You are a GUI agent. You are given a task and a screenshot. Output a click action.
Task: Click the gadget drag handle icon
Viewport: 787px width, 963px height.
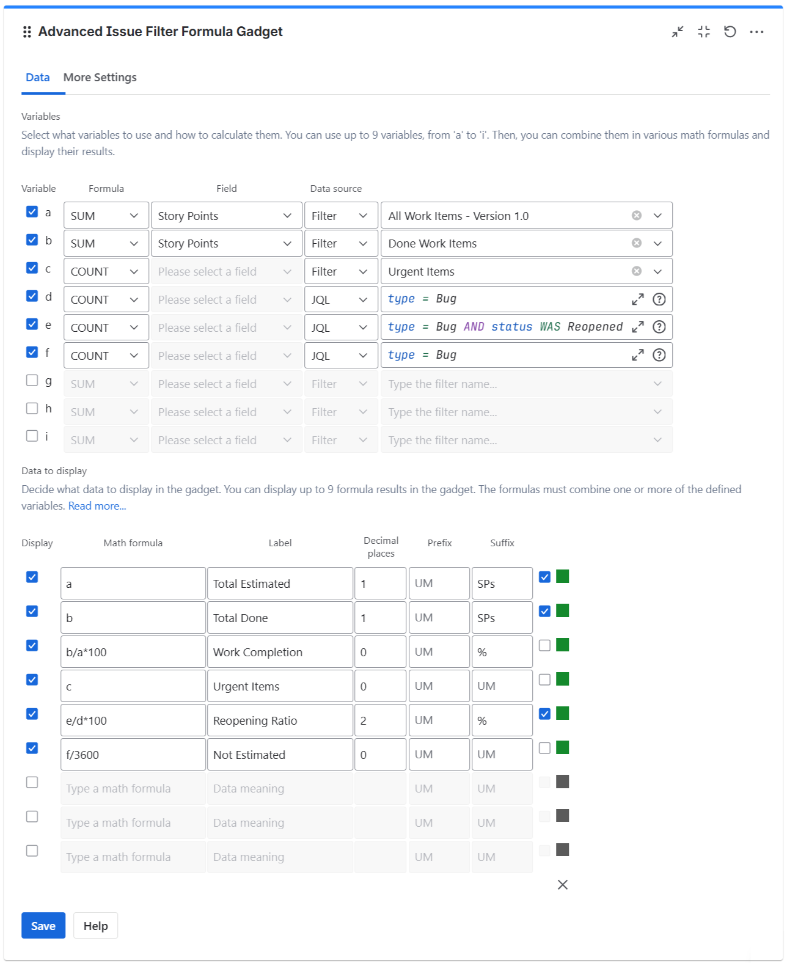pos(27,32)
